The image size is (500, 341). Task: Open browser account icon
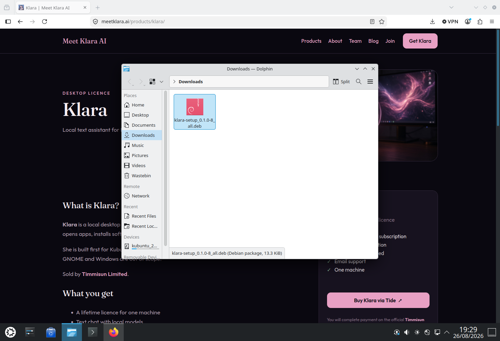[468, 22]
